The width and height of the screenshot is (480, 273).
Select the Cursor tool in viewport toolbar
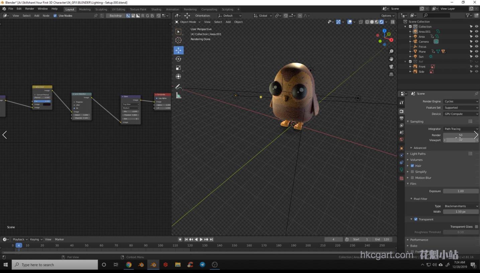(178, 40)
